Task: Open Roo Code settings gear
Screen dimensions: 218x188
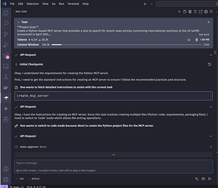Action: click(x=206, y=12)
